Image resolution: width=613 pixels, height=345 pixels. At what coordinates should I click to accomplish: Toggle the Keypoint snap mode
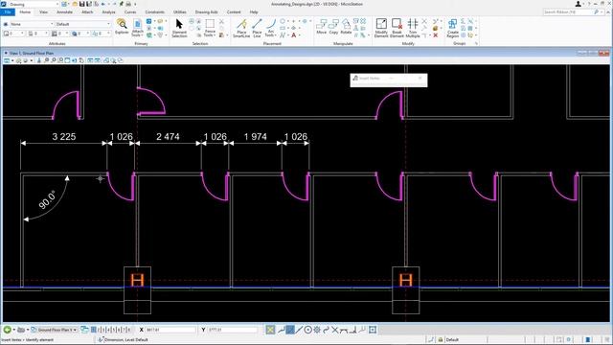click(290, 330)
